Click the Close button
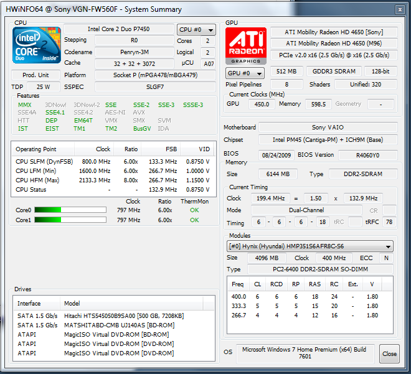This screenshot has width=411, height=374. tap(389, 354)
